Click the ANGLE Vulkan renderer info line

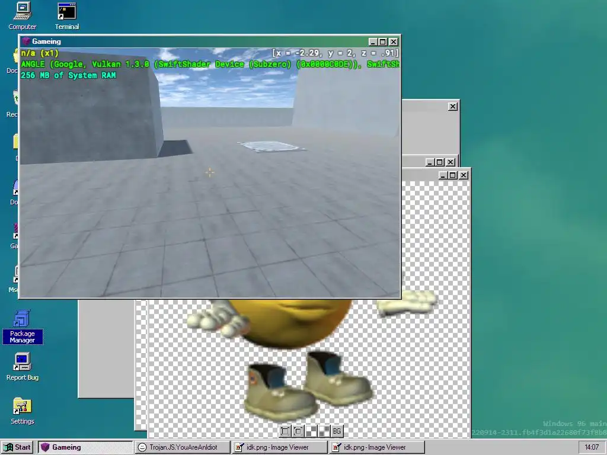tap(210, 64)
